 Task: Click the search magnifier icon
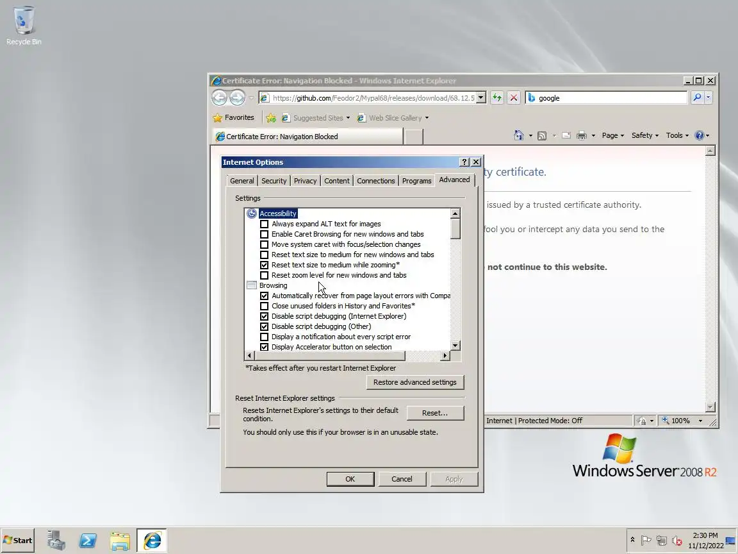(x=697, y=97)
